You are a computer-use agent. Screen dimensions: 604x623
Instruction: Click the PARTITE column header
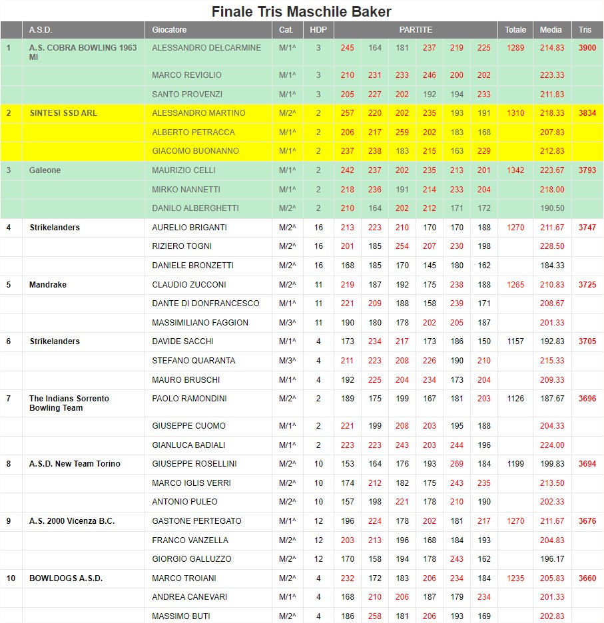[x=416, y=30]
